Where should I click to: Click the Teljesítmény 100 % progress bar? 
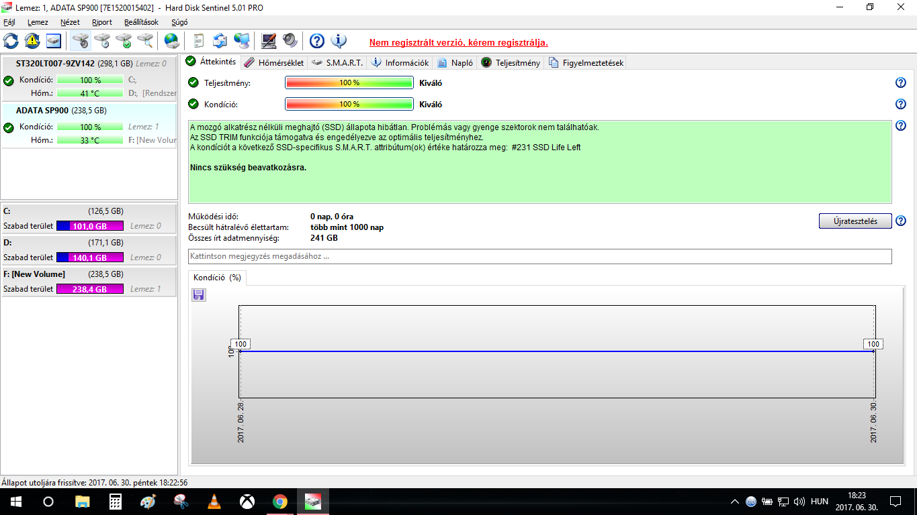coord(349,82)
